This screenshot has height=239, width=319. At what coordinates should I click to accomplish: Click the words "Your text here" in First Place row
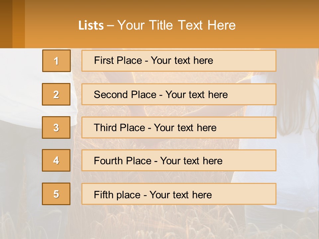[x=182, y=61]
